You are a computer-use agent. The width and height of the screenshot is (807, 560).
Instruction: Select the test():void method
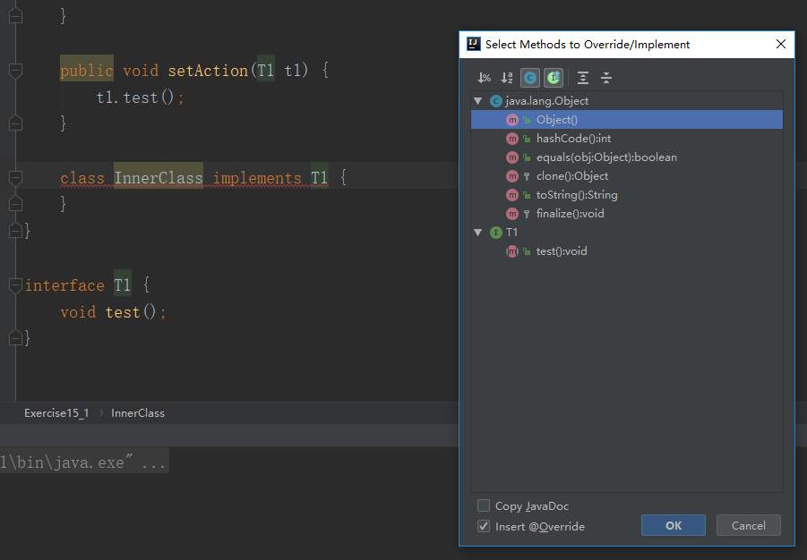point(562,251)
